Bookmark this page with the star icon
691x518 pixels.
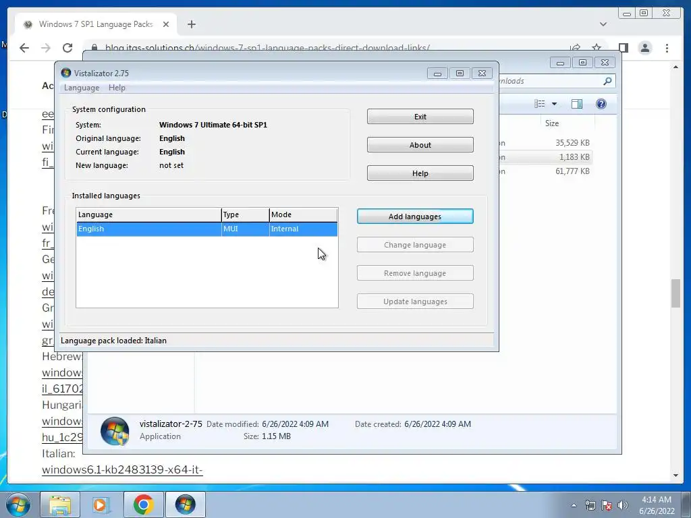pos(597,48)
